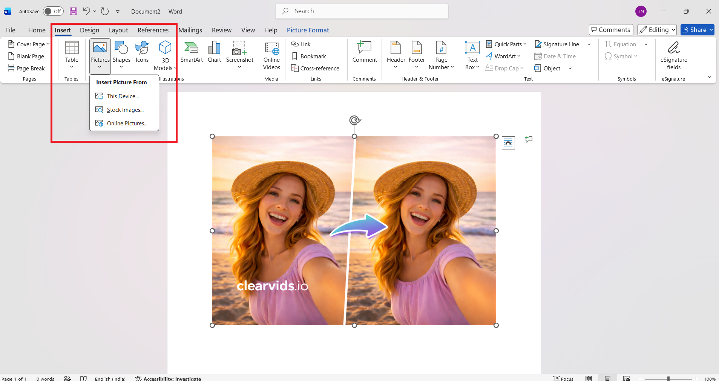Open the TN account avatar
Screen dimensions: 719x381
point(641,11)
